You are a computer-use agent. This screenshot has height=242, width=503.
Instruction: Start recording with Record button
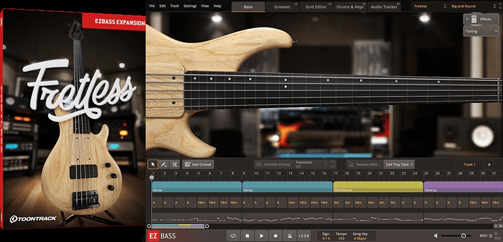tap(275, 236)
